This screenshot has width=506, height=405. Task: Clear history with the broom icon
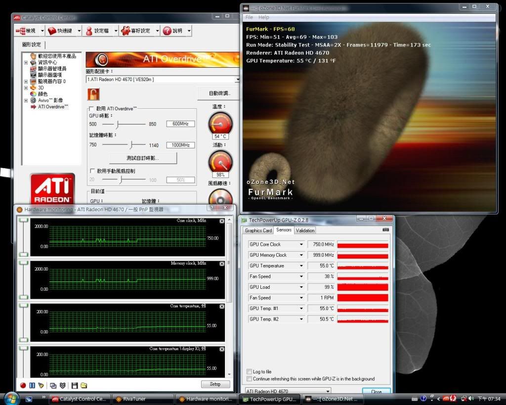[41, 385]
